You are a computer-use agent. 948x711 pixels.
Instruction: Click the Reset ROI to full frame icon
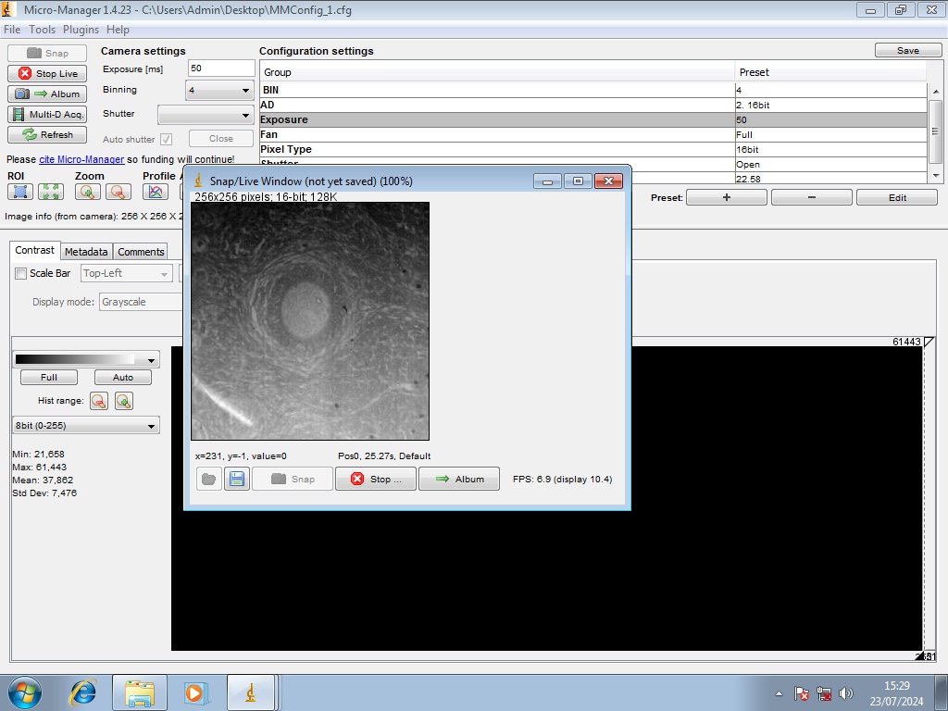click(x=51, y=192)
